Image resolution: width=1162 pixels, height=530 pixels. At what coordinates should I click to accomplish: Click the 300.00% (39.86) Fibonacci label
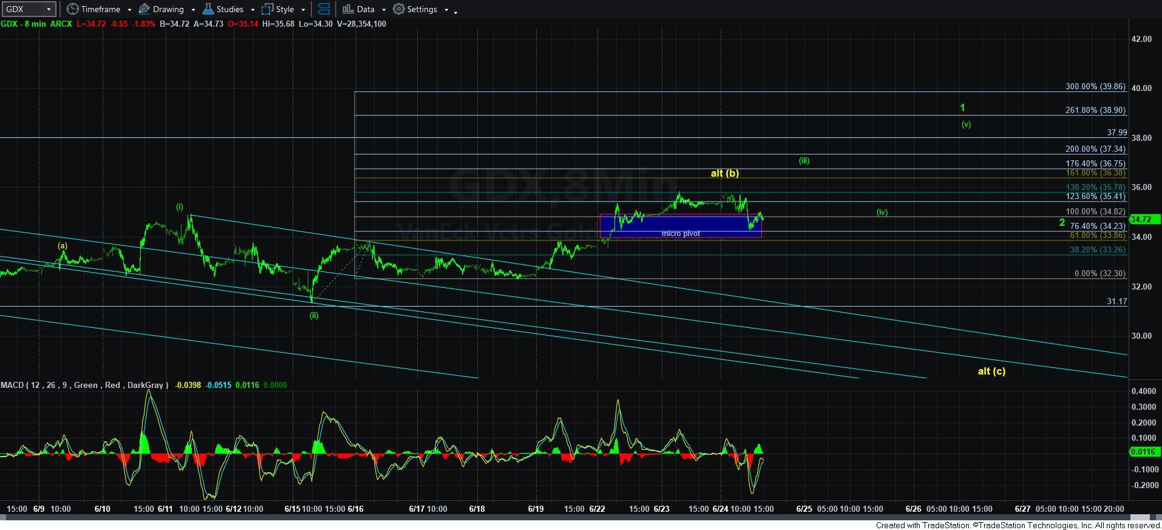(x=1095, y=87)
